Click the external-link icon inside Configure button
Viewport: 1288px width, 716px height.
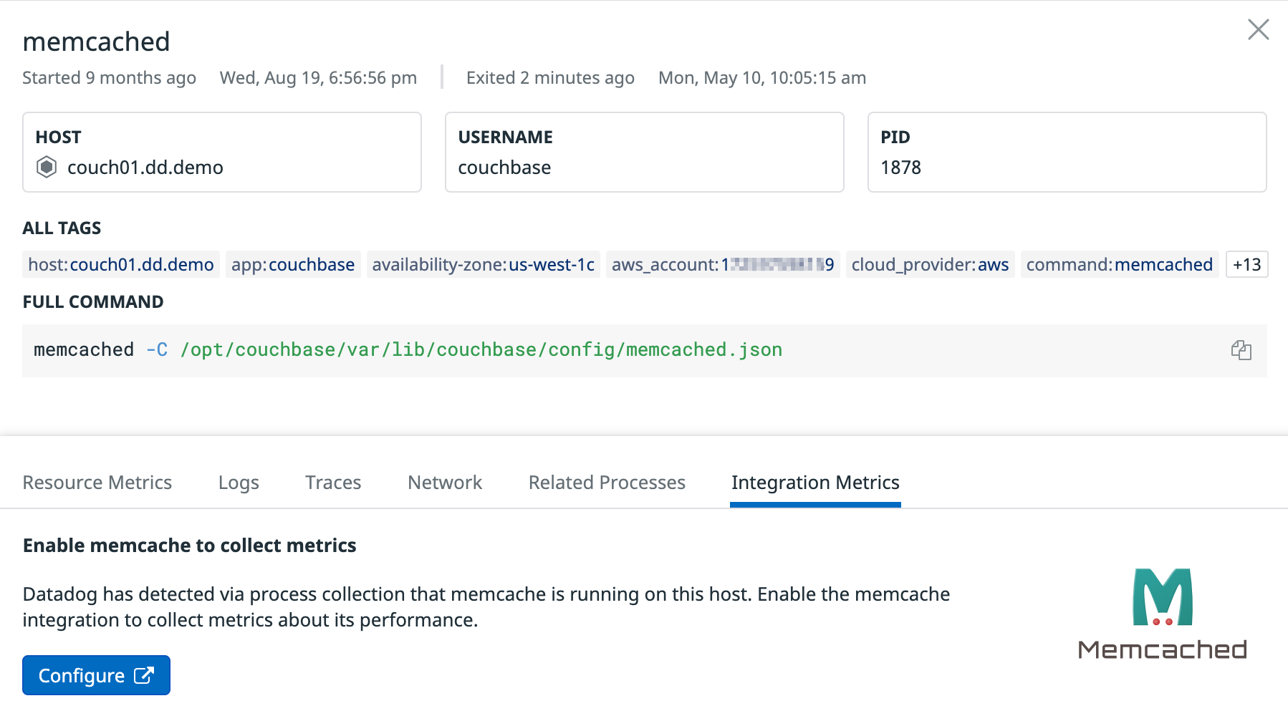tap(144, 674)
